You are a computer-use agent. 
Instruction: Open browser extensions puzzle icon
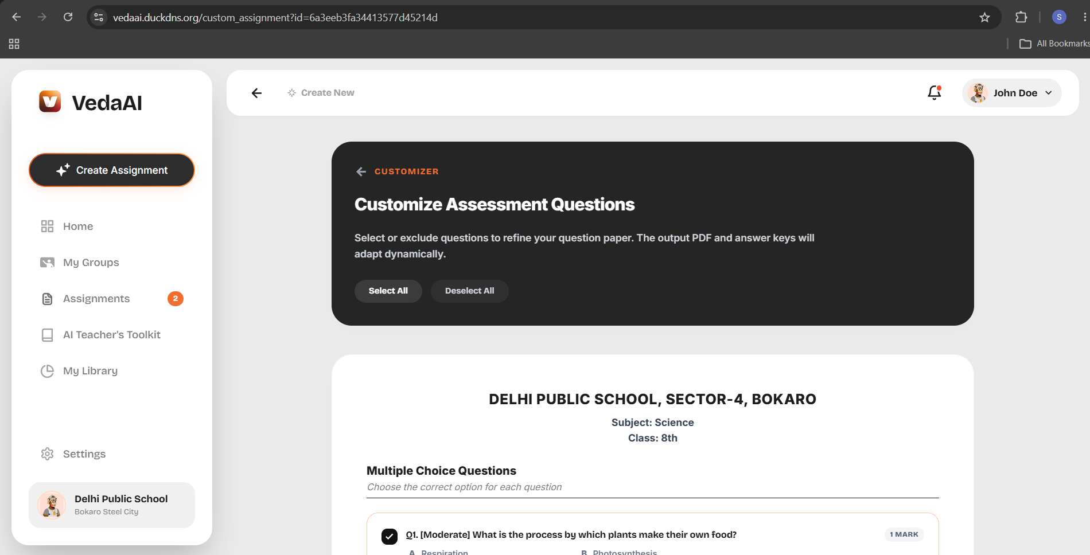pos(1021,17)
